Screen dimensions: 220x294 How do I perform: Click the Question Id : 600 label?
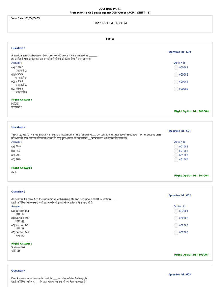point(180,52)
